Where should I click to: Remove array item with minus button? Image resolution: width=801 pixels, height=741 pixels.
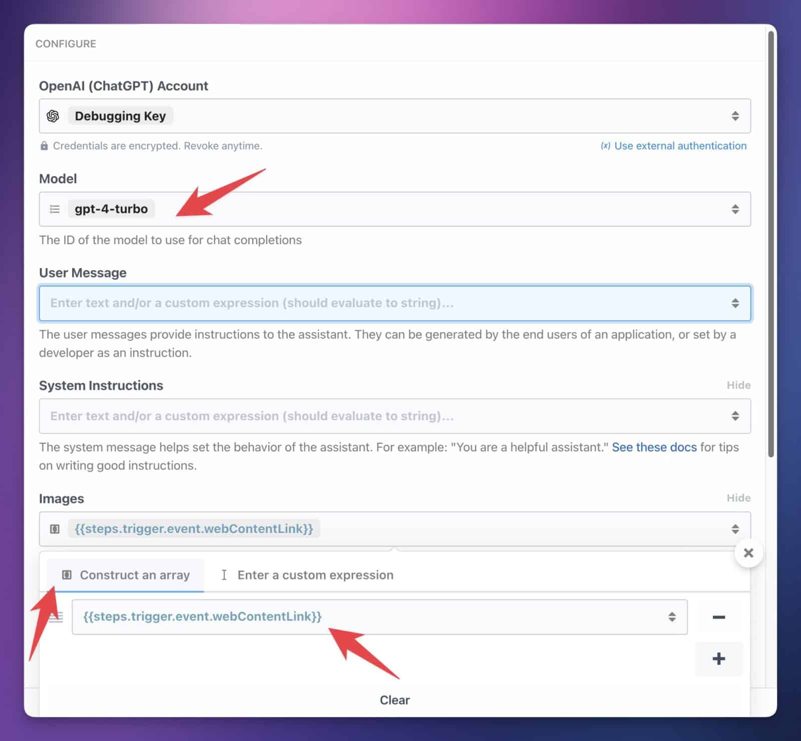[718, 617]
